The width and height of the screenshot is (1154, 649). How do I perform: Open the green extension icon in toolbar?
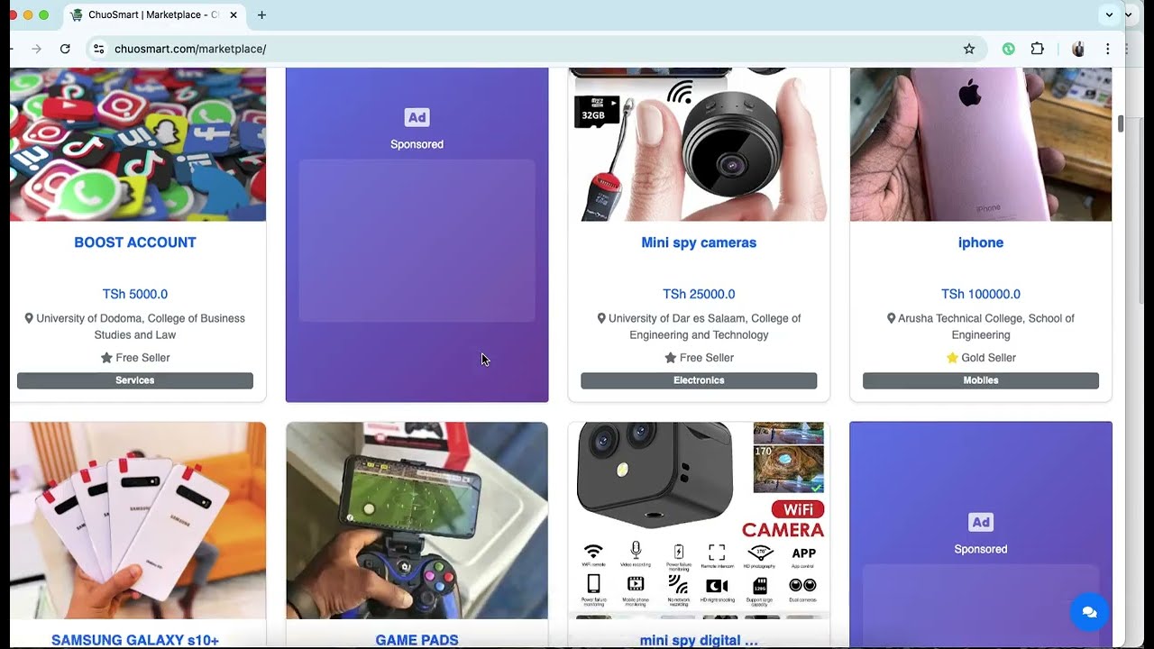(x=1009, y=49)
